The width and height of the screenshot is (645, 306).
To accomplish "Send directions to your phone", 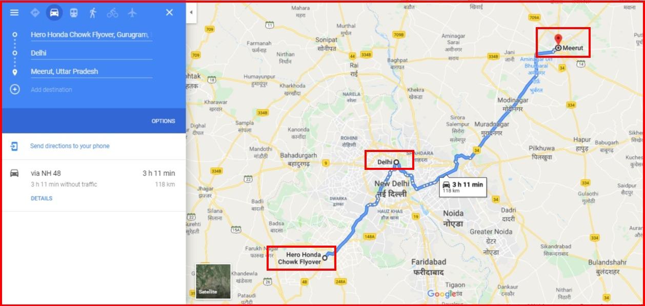I will click(x=70, y=146).
